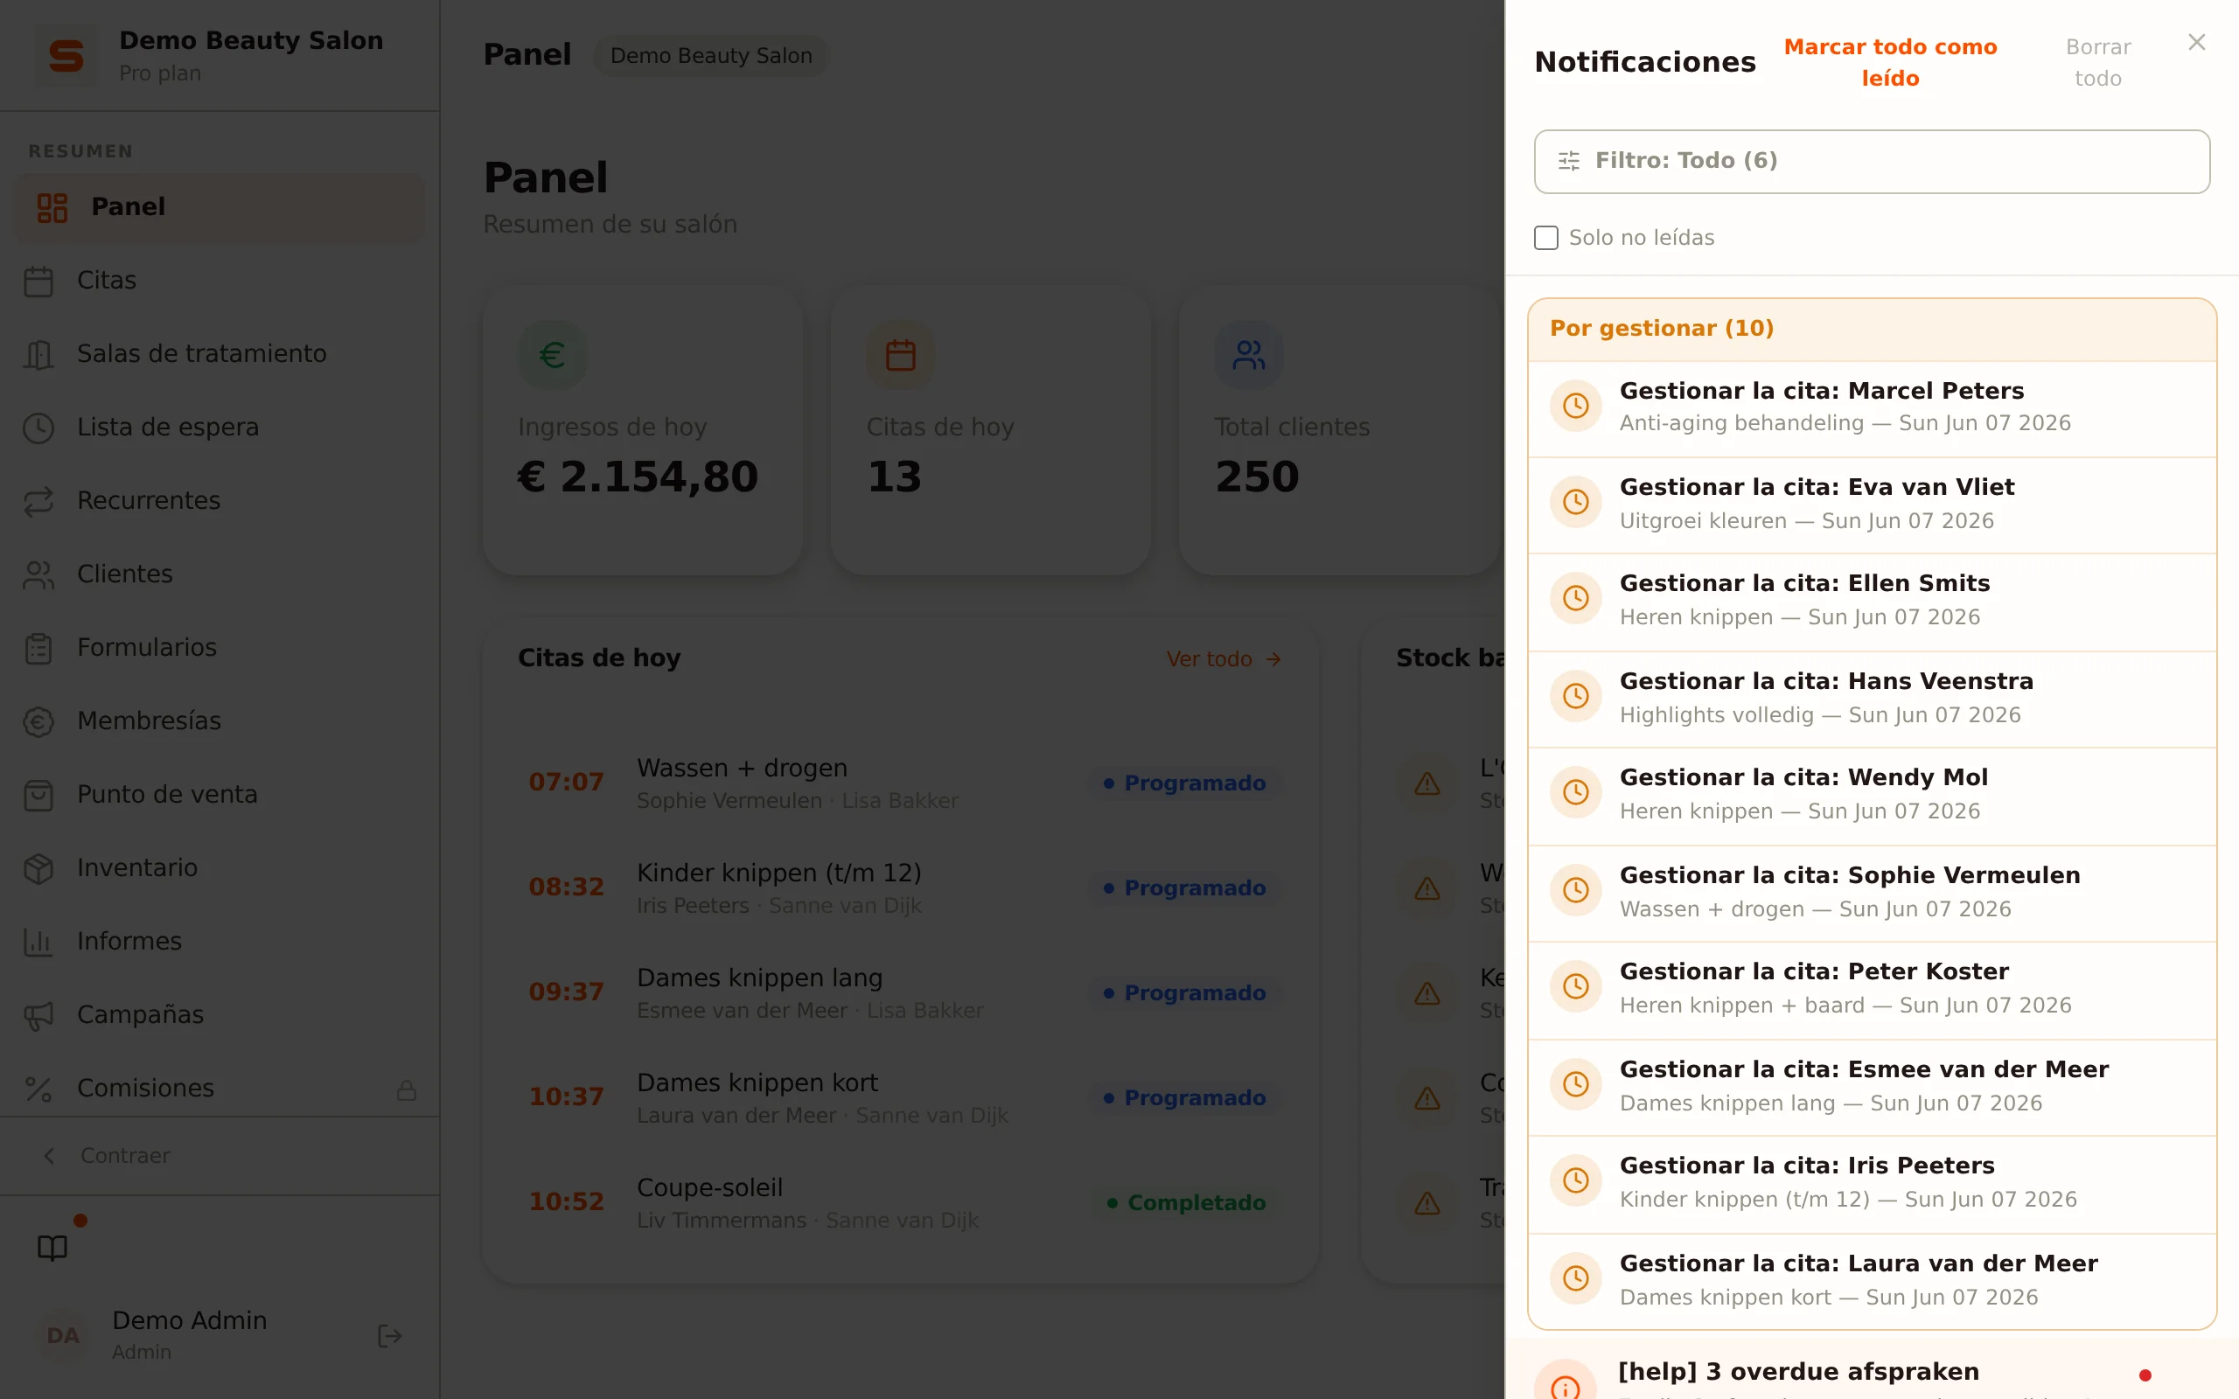Click Marcar todo como leído
This screenshot has height=1399, width=2239.
click(x=1890, y=62)
